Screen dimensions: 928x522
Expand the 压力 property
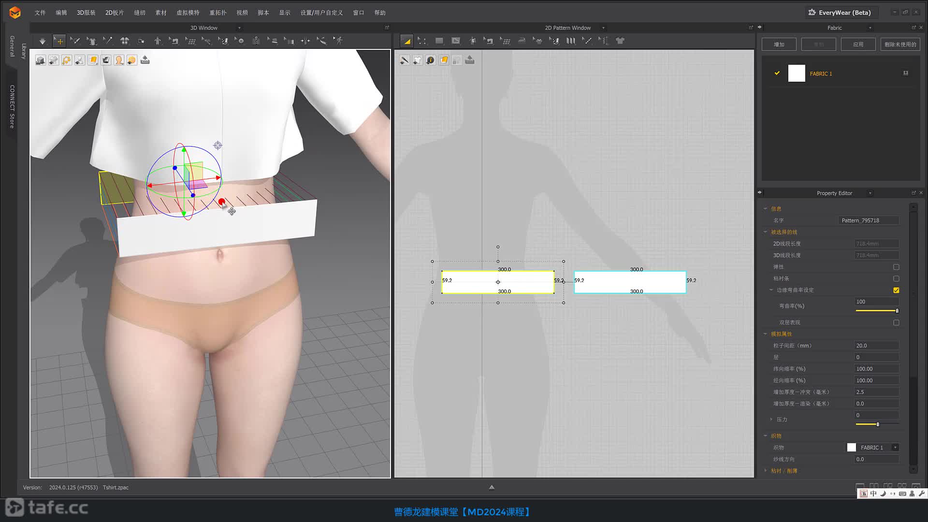771,420
